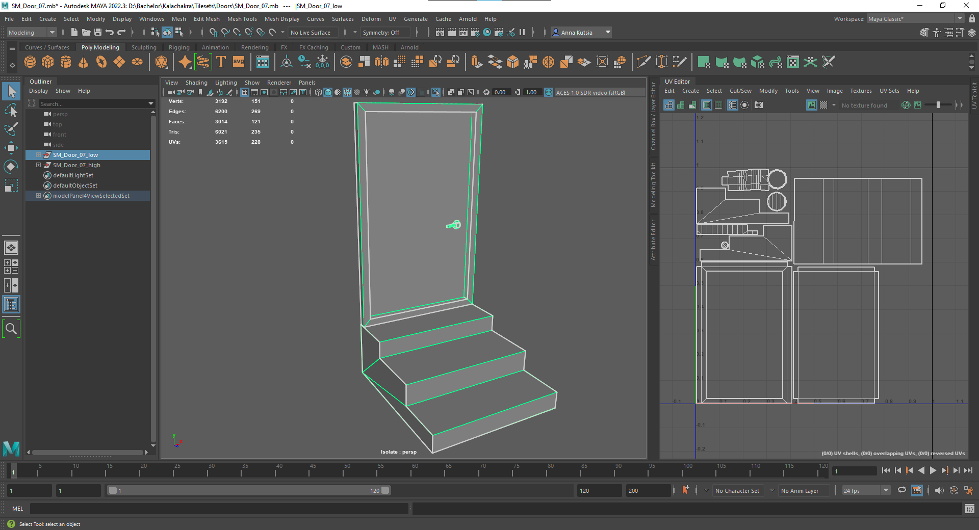Screen dimensions: 979x530
Task: Activate the Paint Selection tool
Action: pyautogui.click(x=11, y=129)
